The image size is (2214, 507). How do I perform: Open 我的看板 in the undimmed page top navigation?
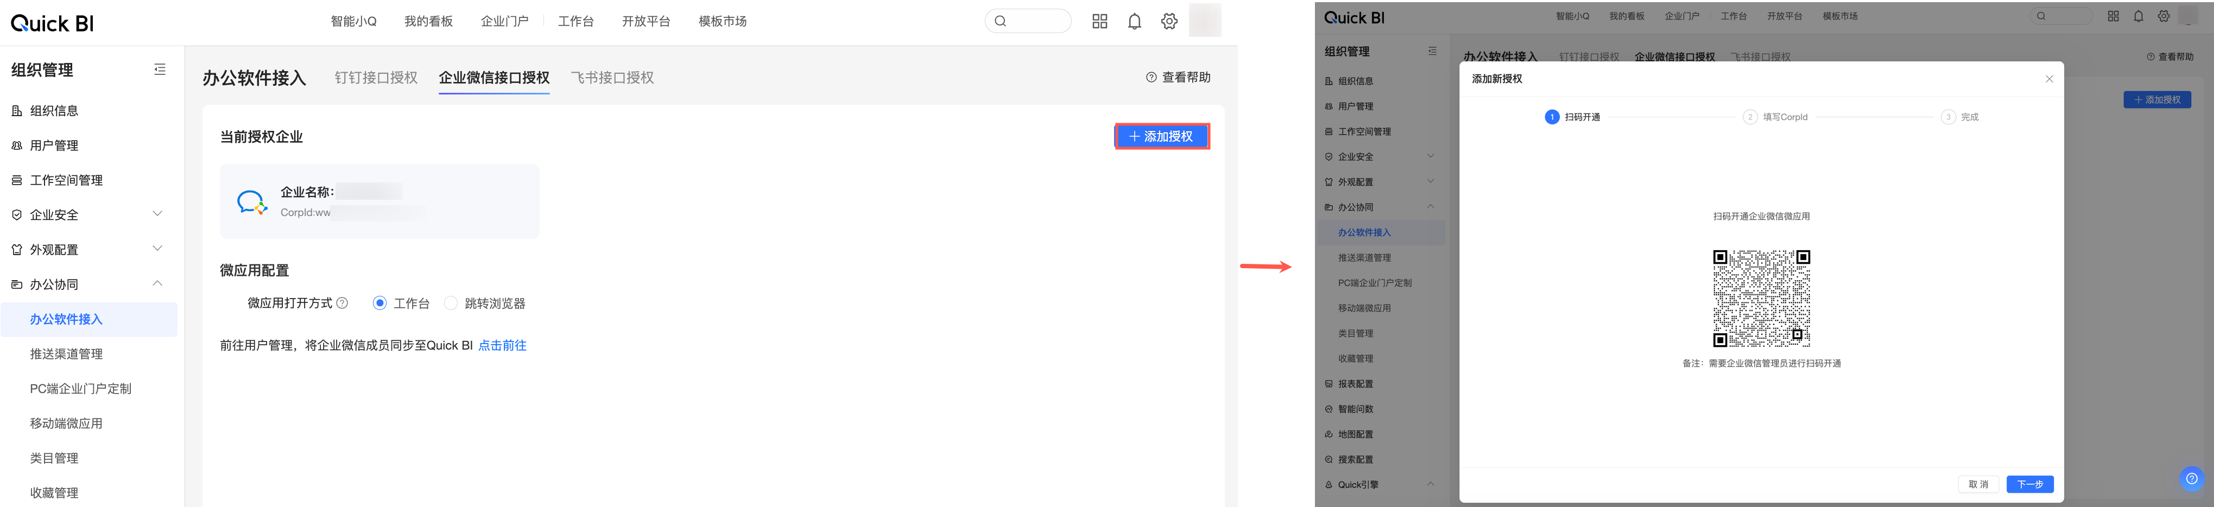click(x=429, y=22)
